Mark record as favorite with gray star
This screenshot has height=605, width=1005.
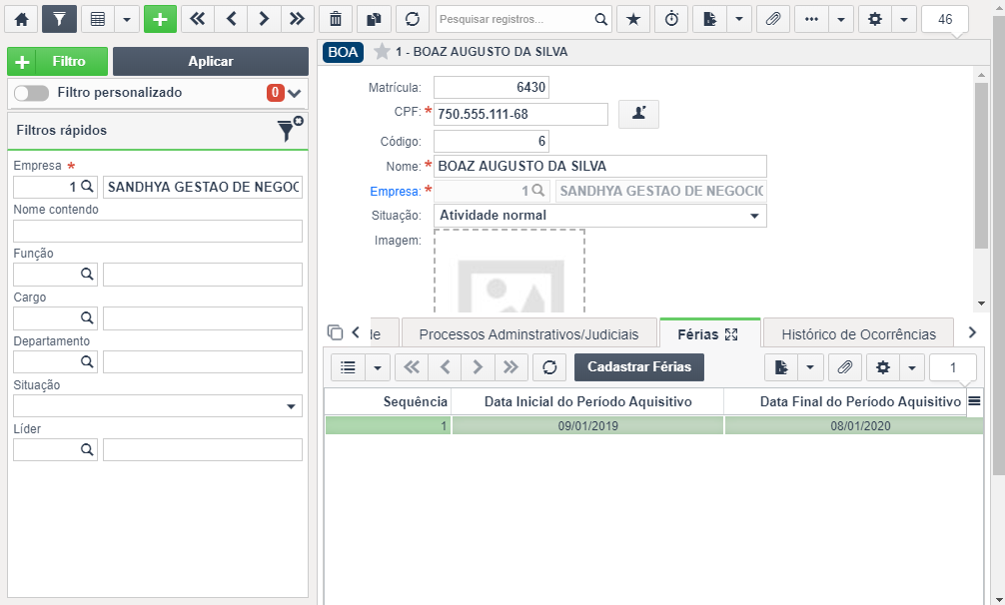(x=382, y=51)
